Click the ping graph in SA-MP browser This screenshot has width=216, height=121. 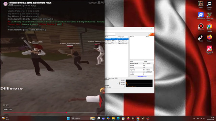[x=139, y=83]
